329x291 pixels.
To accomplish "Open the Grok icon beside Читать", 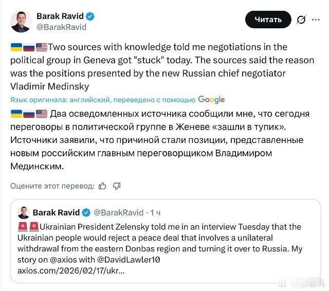I will click(x=301, y=20).
